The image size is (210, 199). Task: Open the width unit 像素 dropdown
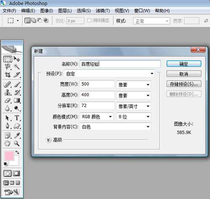(x=134, y=84)
